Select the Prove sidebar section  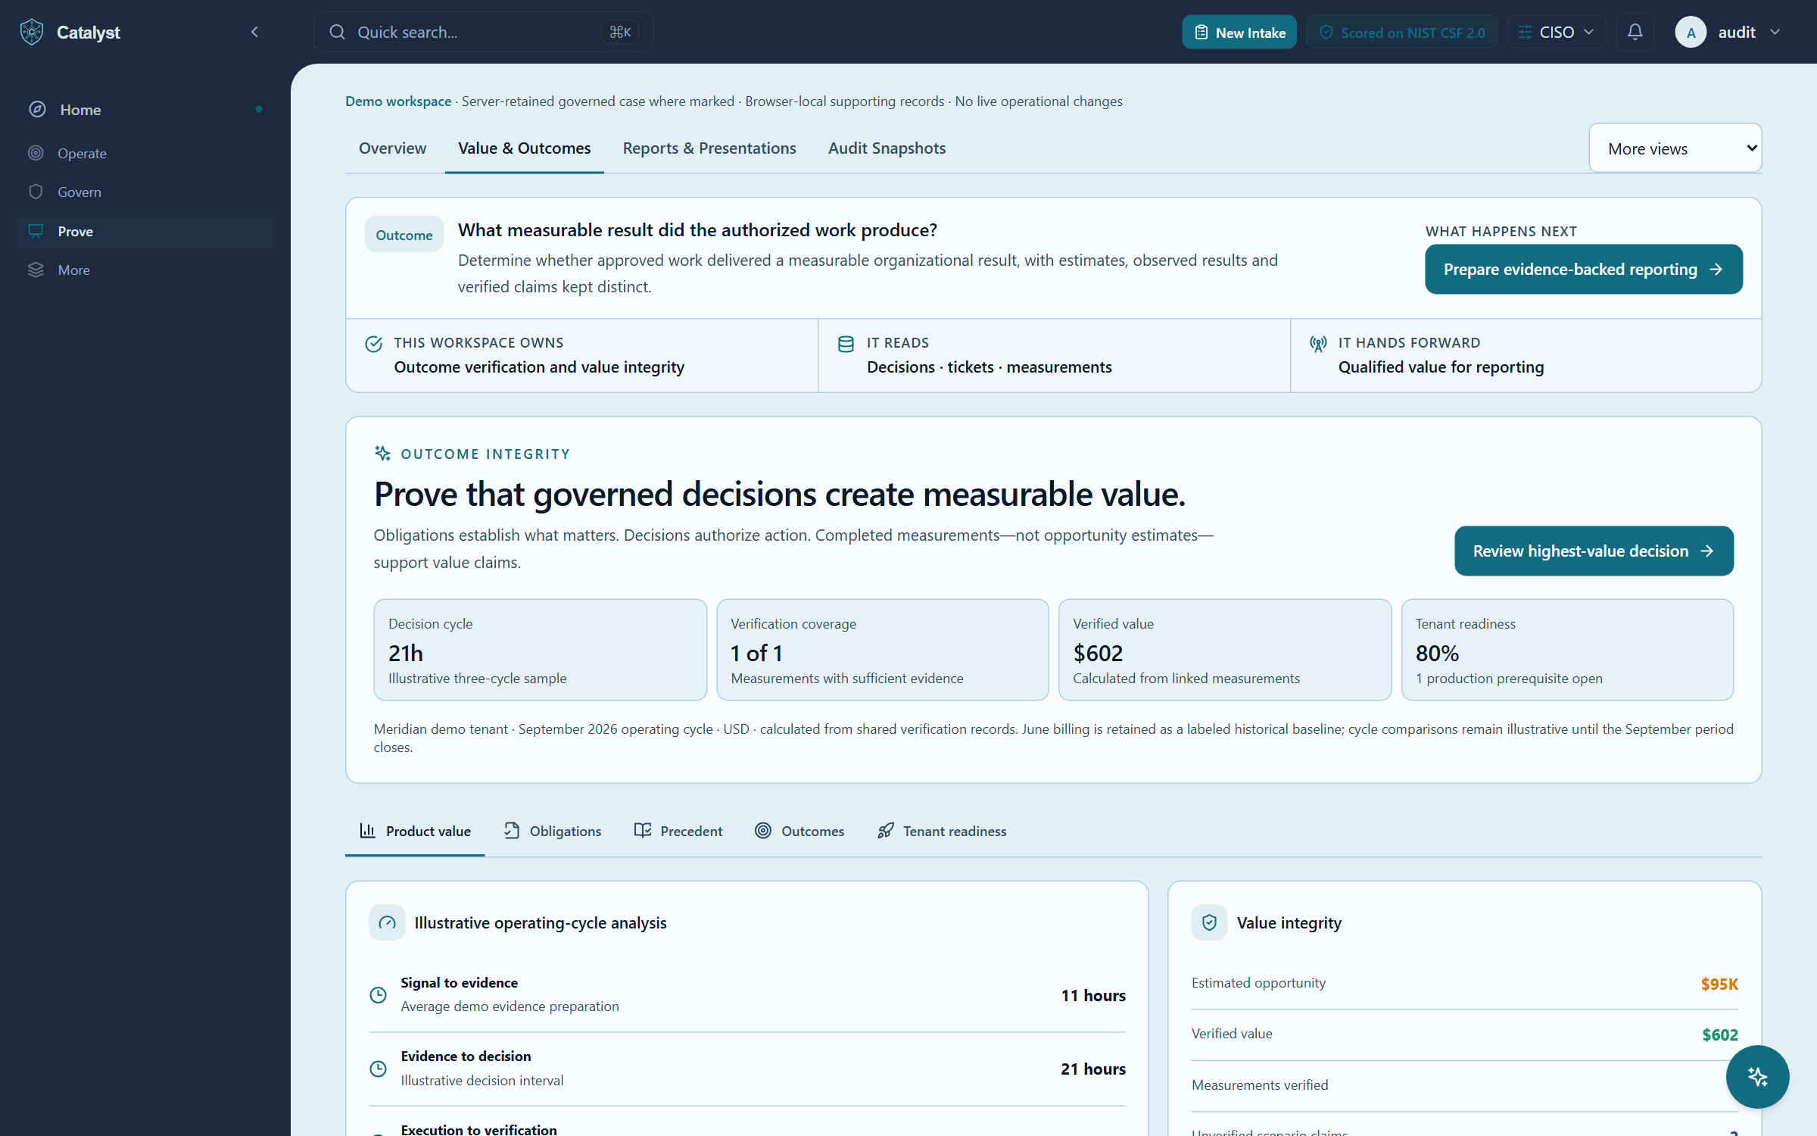145,231
